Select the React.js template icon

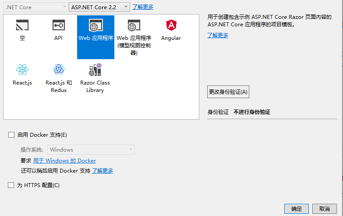22,70
